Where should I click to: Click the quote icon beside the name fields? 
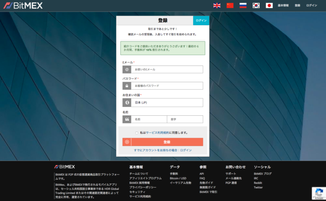click(x=127, y=119)
